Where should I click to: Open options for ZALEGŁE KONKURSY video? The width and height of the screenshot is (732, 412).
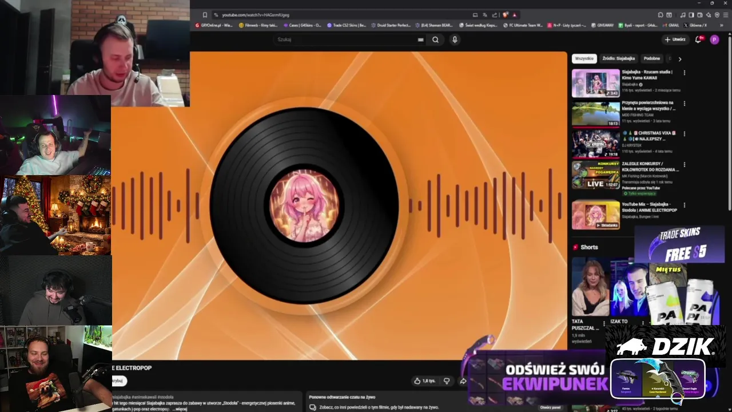[684, 165]
